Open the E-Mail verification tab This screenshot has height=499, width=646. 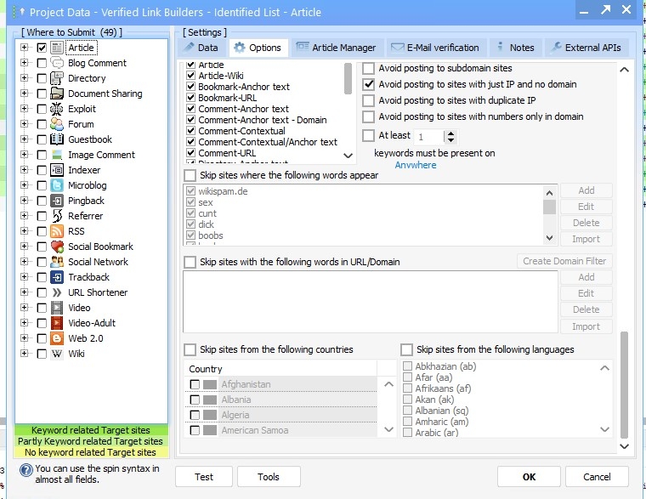pyautogui.click(x=435, y=48)
